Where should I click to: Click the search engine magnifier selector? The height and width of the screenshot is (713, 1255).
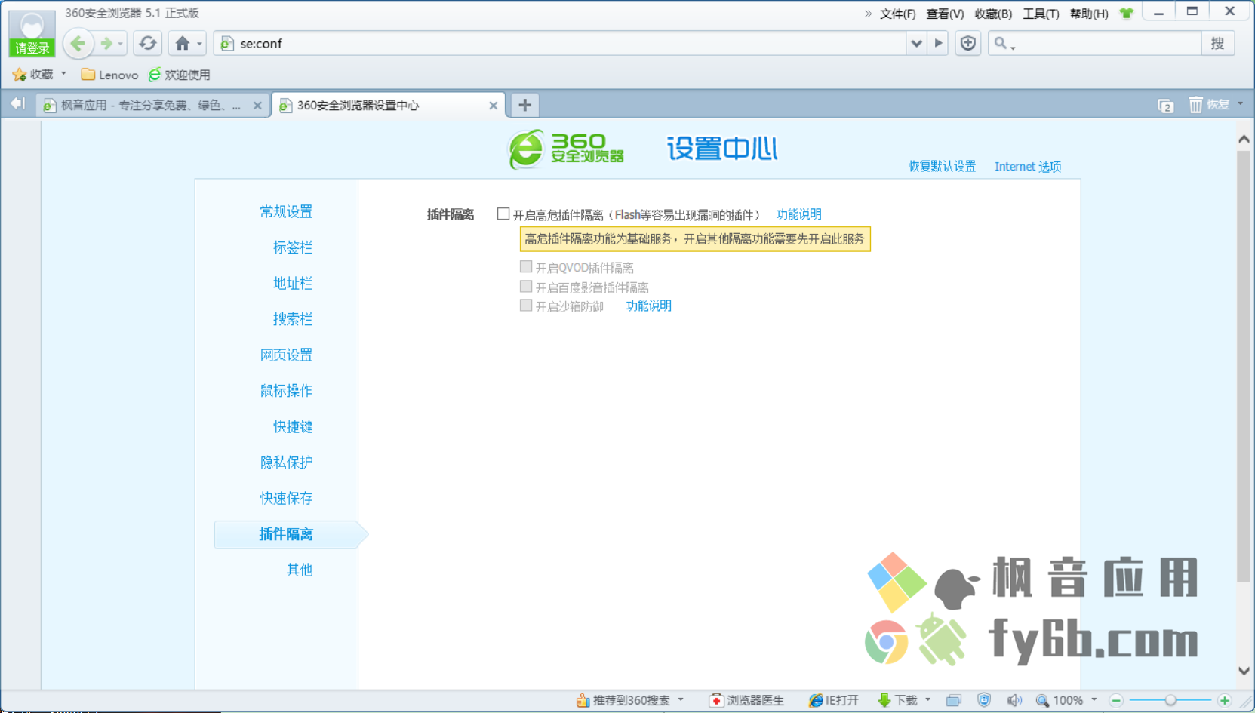1004,44
